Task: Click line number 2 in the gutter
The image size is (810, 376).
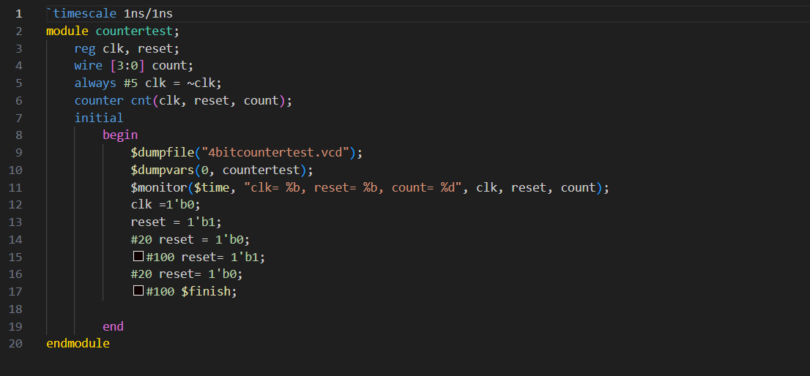Action: (18, 31)
